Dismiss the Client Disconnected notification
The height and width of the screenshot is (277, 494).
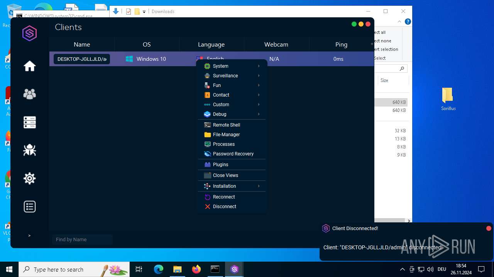point(489,228)
